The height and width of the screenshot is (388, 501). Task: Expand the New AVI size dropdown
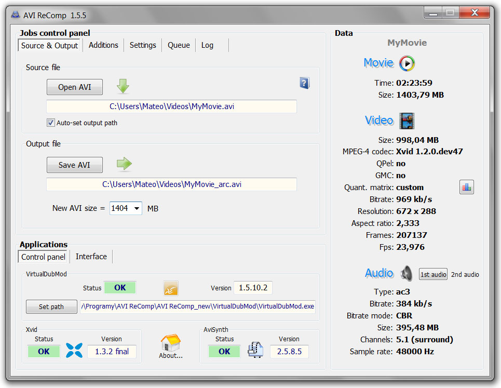[x=137, y=208]
